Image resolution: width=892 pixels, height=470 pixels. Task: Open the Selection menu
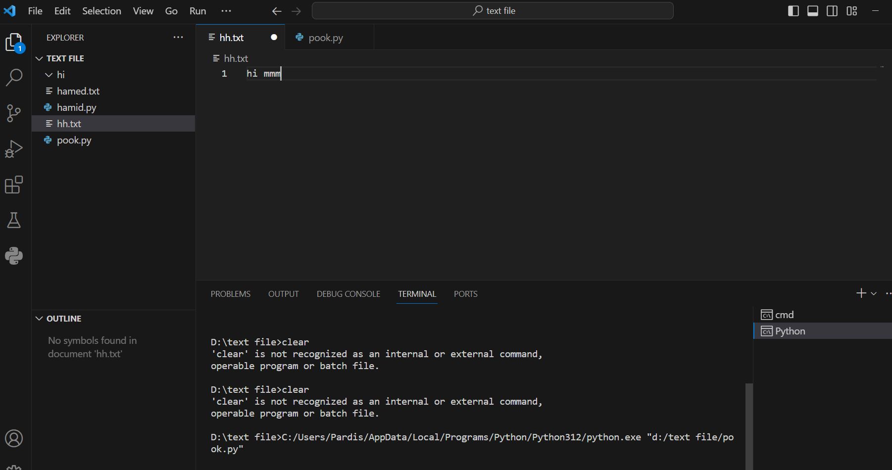click(101, 11)
